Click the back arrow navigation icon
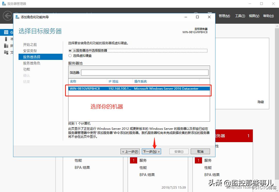The width and height of the screenshot is (279, 192). coord(7,15)
